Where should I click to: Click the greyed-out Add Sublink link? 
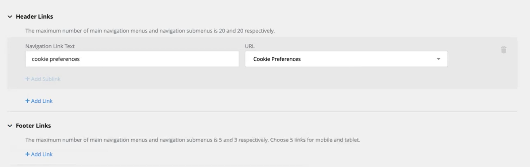point(43,79)
